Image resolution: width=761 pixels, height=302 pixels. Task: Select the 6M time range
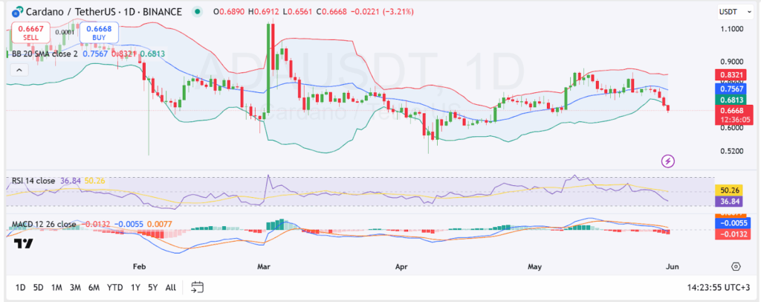point(94,287)
